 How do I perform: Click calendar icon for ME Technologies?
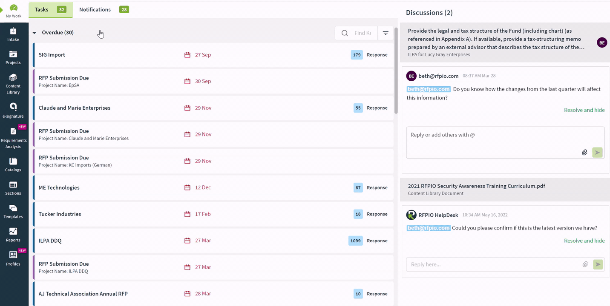click(x=187, y=187)
